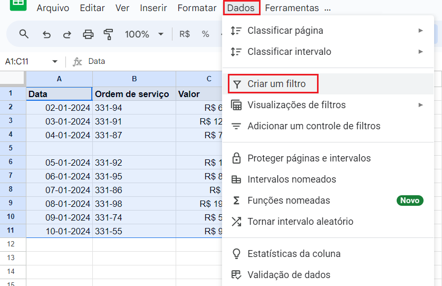Select Funções nomeadas
442x286 pixels.
click(x=328, y=201)
